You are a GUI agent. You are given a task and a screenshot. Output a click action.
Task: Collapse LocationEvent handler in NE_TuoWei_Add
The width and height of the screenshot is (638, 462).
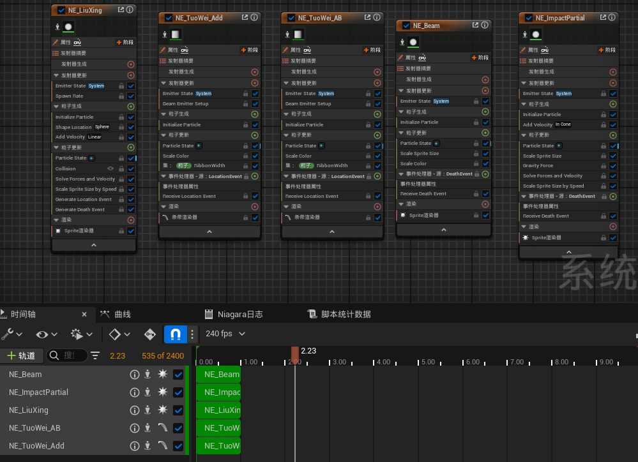(x=163, y=176)
